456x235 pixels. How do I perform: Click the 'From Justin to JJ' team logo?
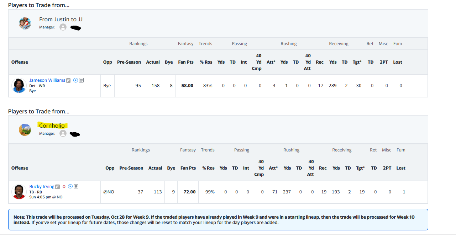(25, 23)
